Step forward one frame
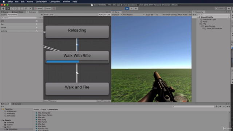 tap(136, 8)
